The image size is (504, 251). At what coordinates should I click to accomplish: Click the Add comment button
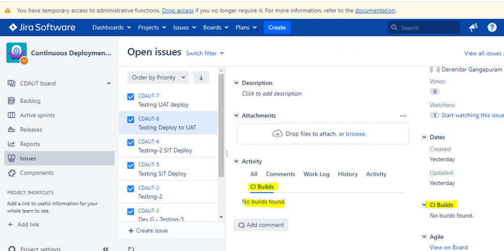261,225
